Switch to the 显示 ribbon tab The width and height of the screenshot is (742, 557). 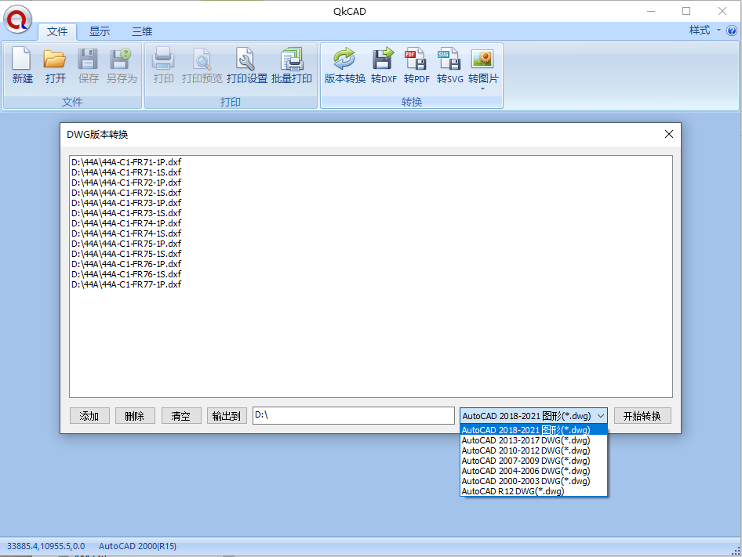coord(100,31)
